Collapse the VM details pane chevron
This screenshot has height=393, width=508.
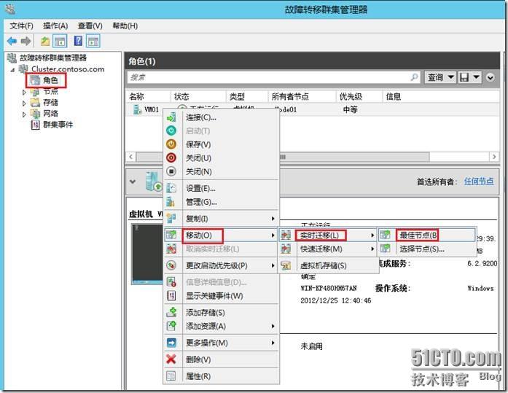[x=133, y=182]
